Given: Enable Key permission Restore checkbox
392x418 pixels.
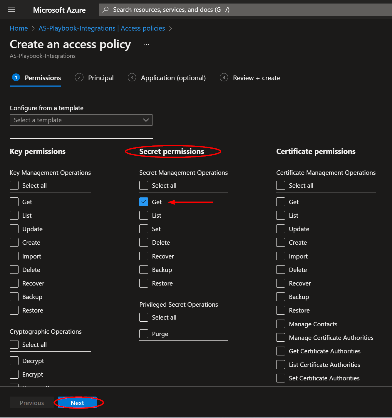Looking at the screenshot, I should (x=14, y=310).
